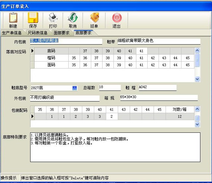Click the white 41 cell in 底码 row
This screenshot has width=212, height=183.
(142, 51)
